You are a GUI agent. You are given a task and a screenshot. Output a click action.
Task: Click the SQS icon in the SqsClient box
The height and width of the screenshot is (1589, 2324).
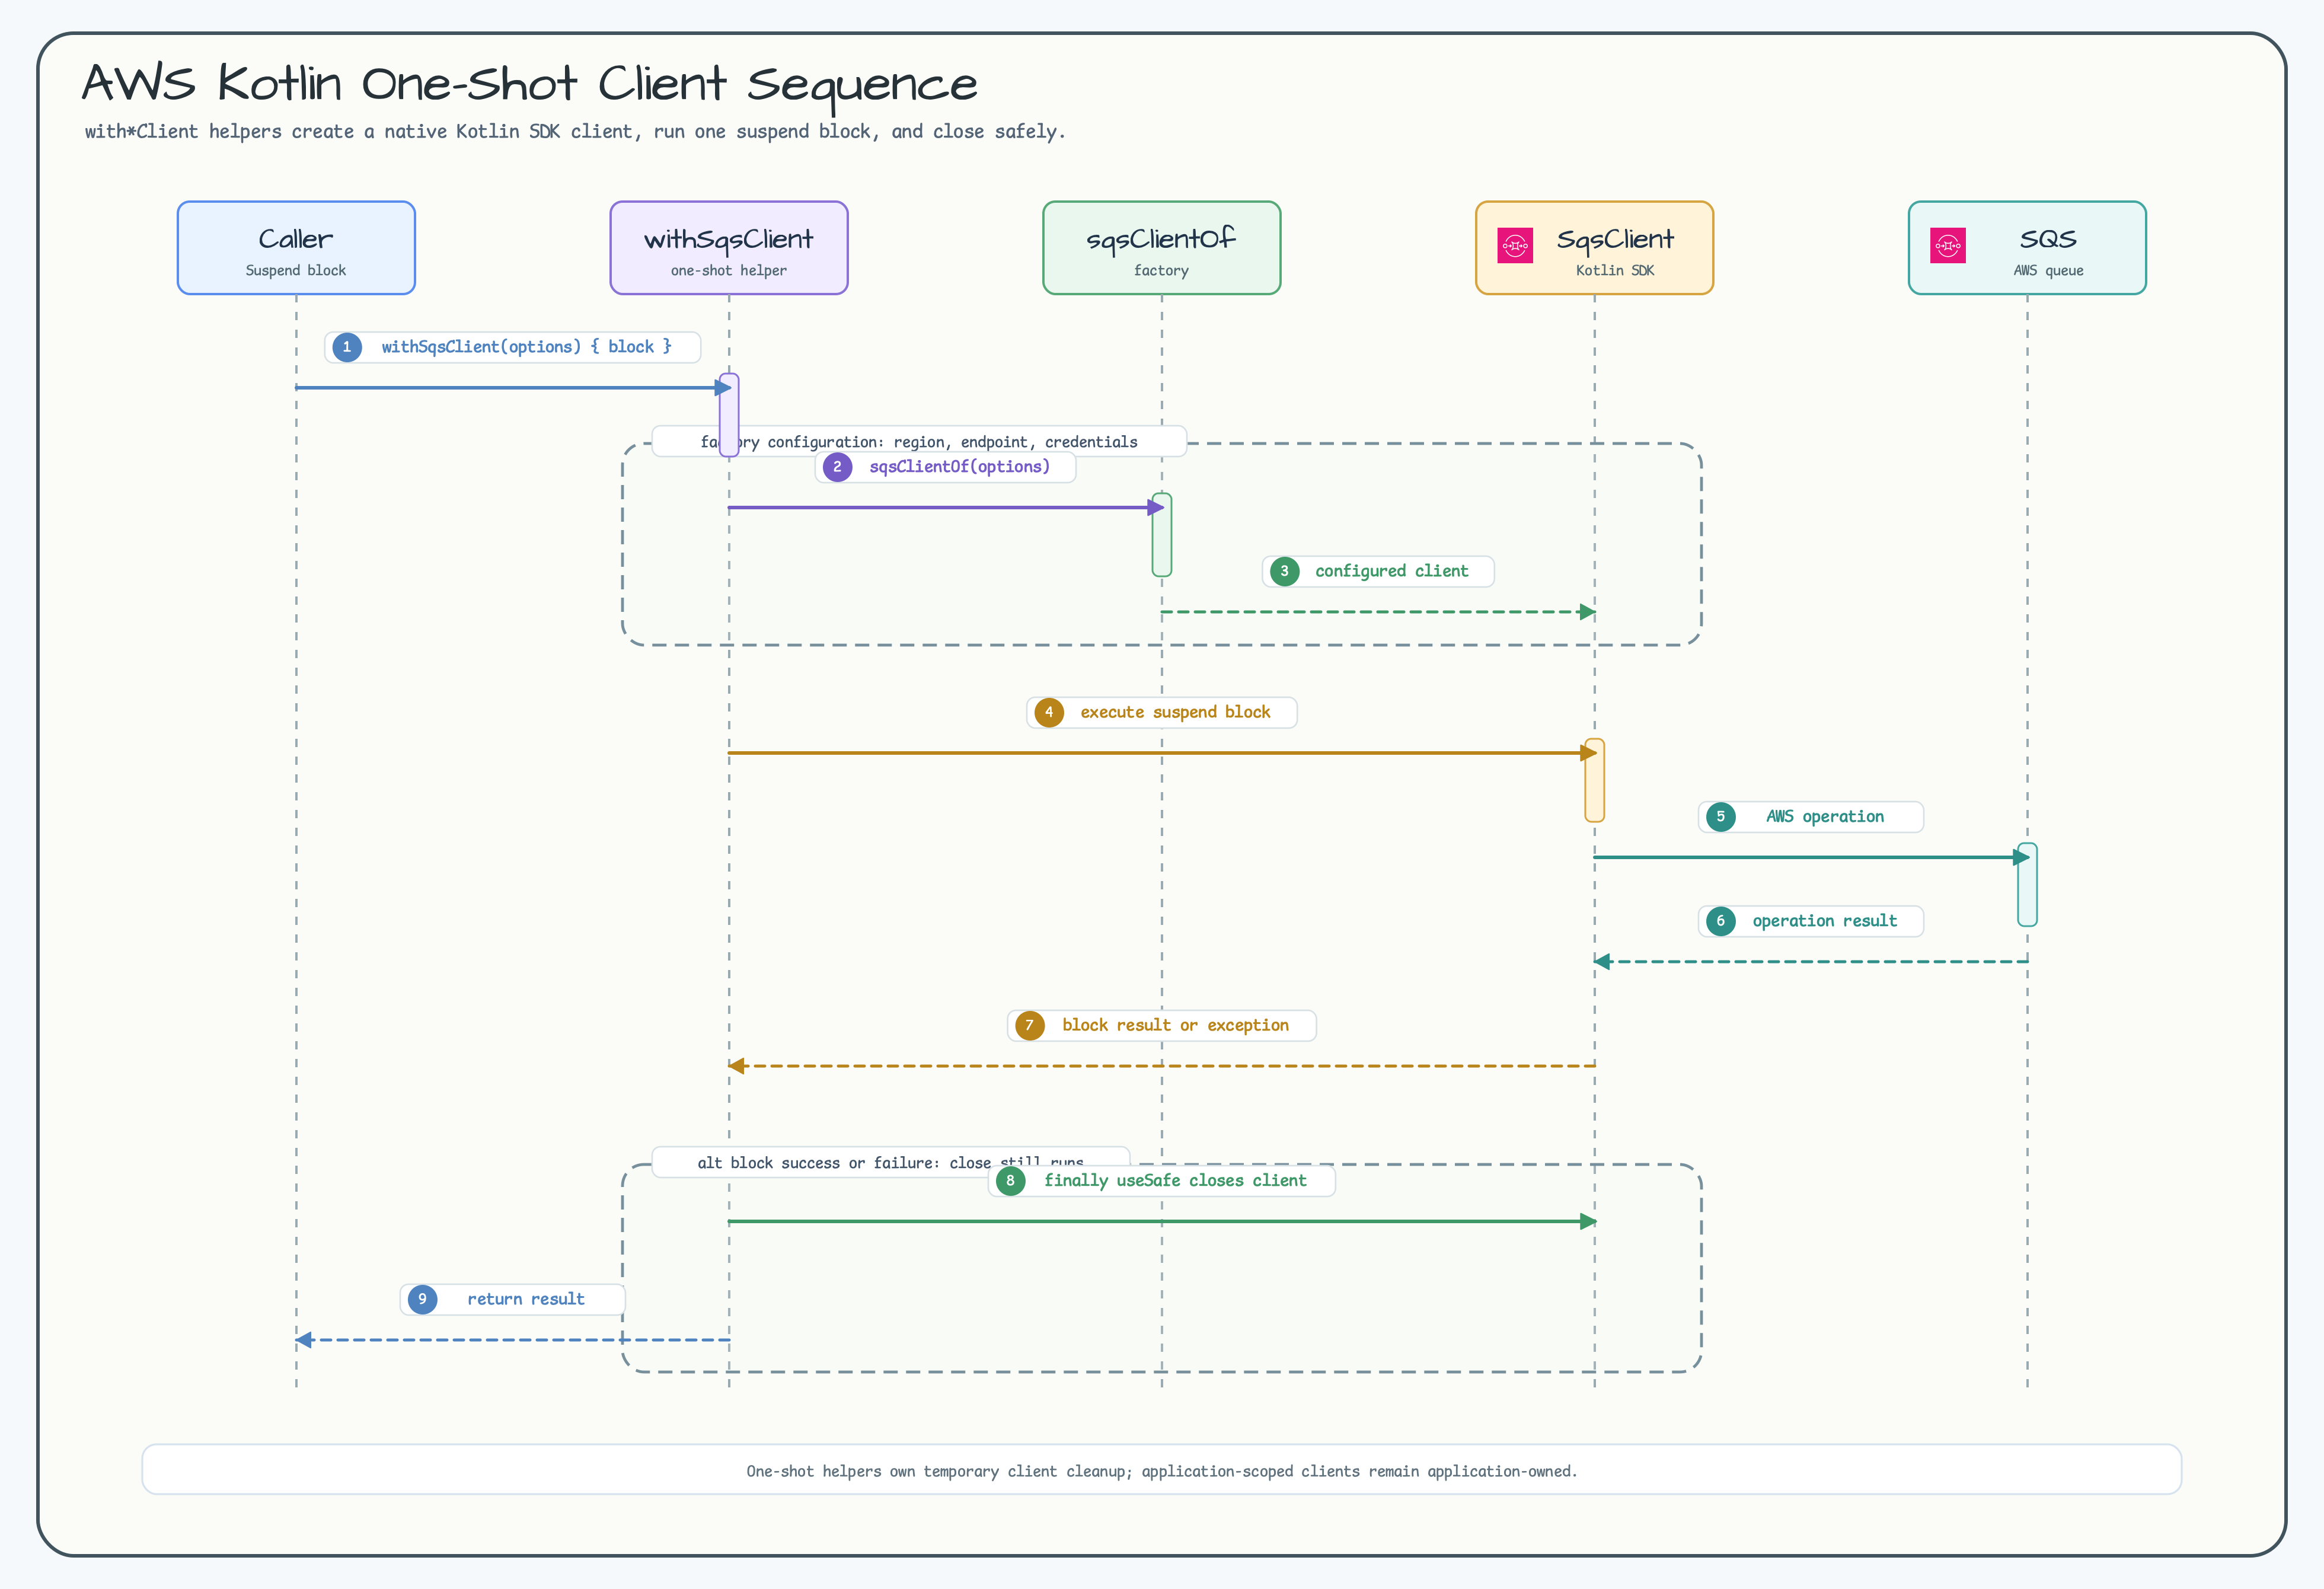(x=1515, y=245)
